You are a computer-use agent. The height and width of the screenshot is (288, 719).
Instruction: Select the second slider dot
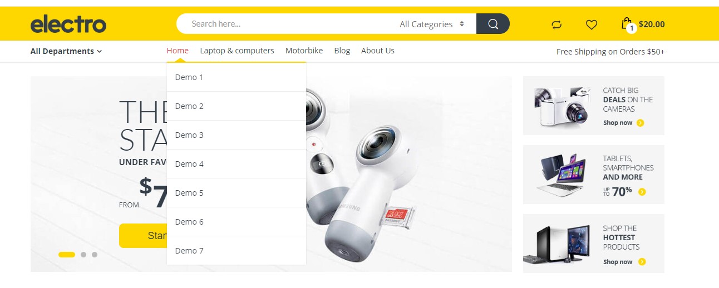[83, 255]
